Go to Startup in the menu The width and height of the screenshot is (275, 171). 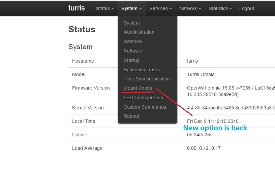click(131, 61)
